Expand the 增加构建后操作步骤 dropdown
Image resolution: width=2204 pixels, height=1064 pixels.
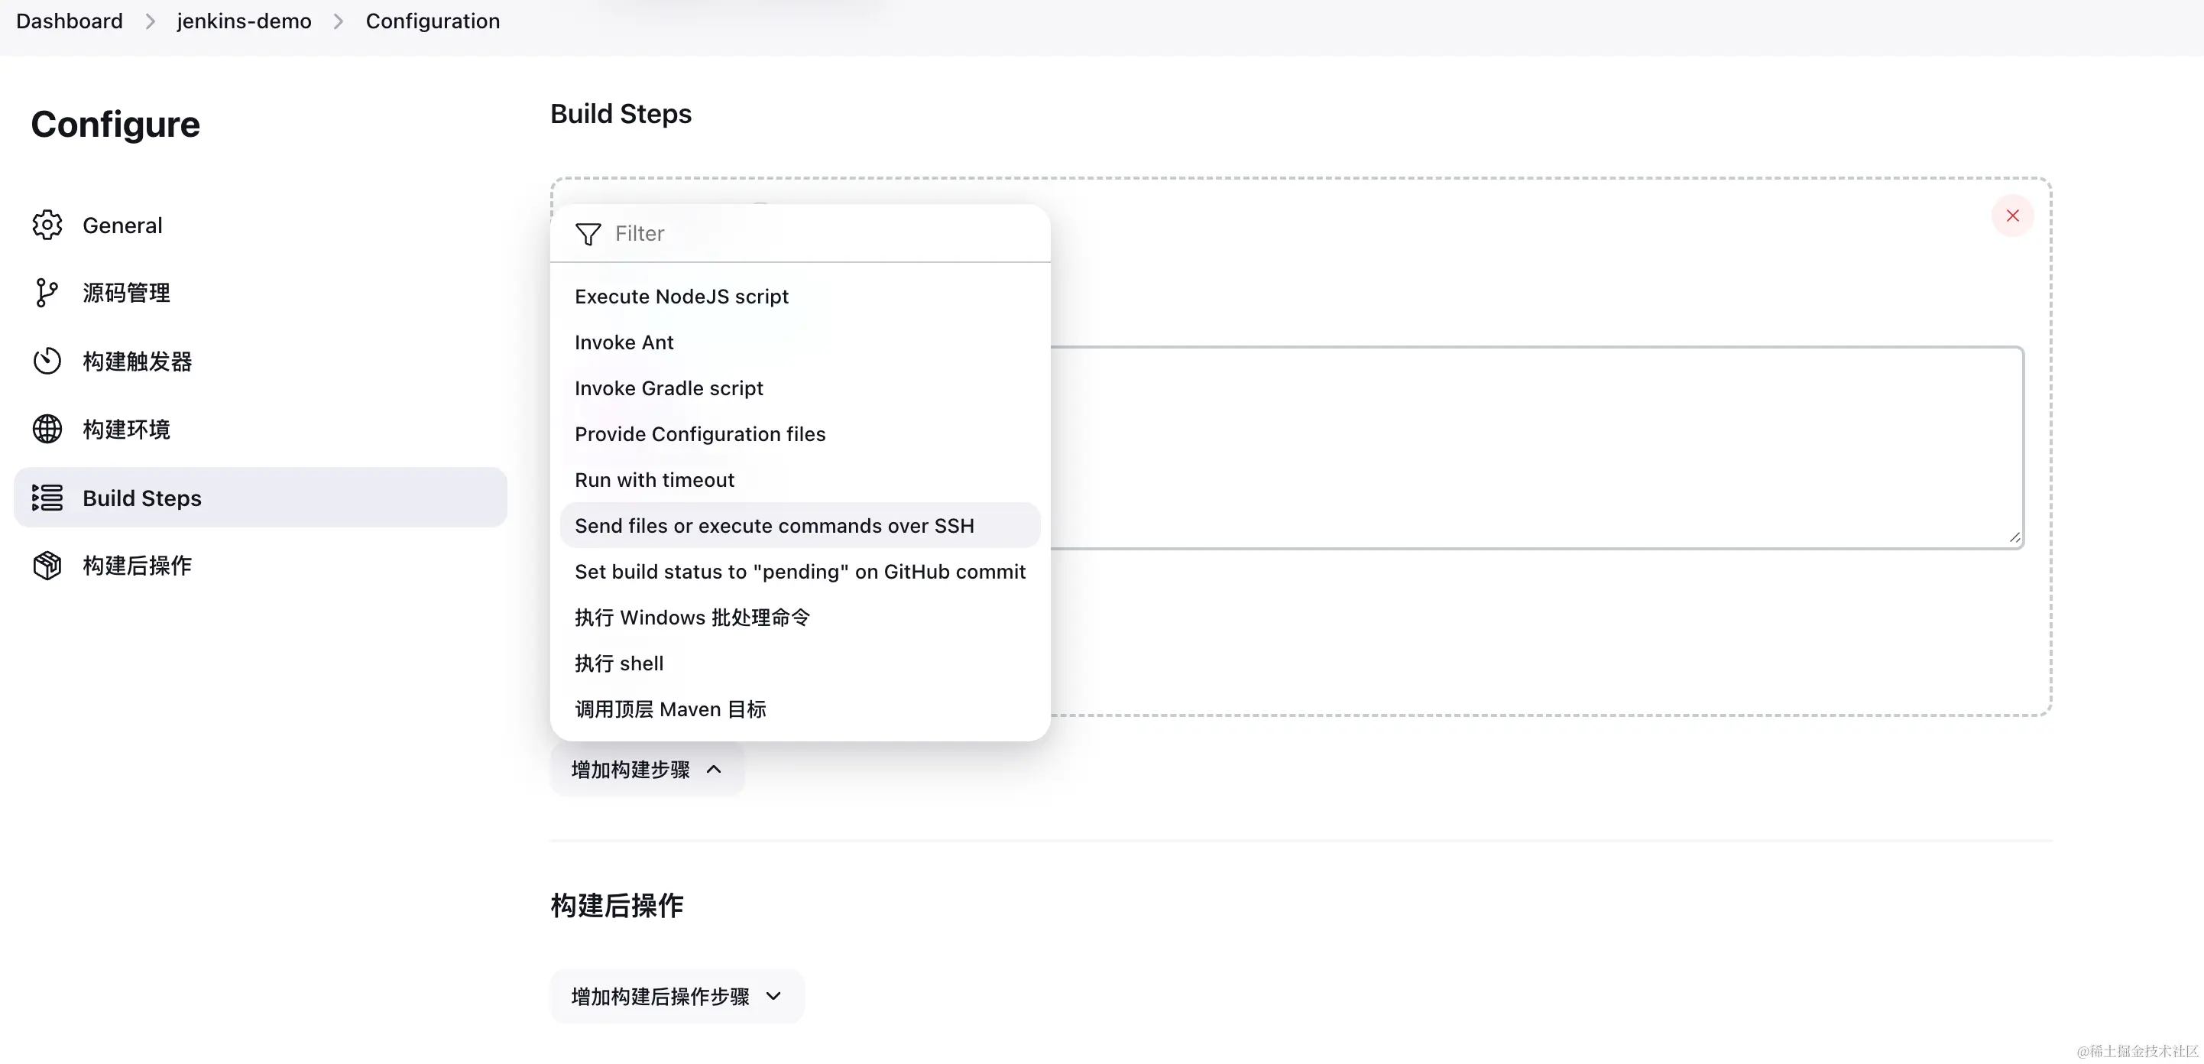pyautogui.click(x=676, y=997)
